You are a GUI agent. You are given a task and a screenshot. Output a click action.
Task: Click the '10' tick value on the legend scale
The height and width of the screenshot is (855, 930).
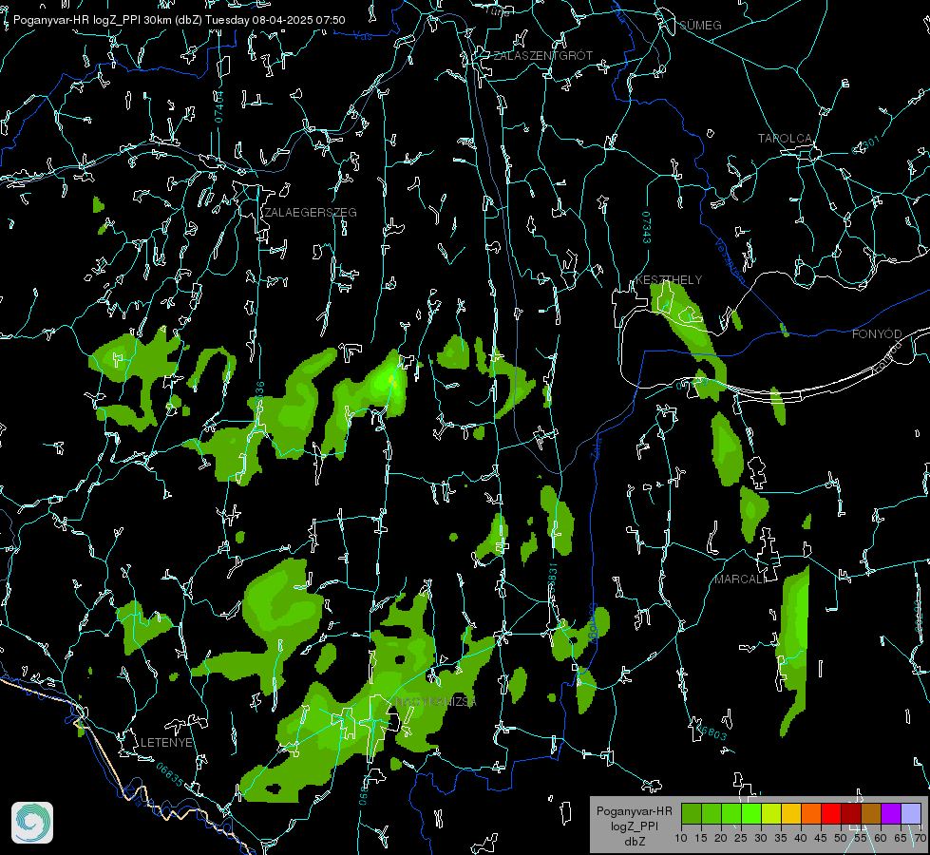681,838
